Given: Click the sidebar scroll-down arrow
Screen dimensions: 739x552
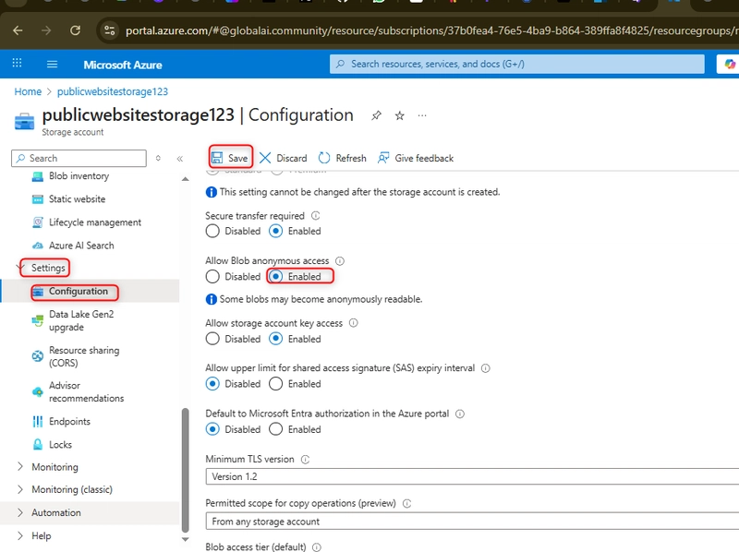Looking at the screenshot, I should 186,540.
